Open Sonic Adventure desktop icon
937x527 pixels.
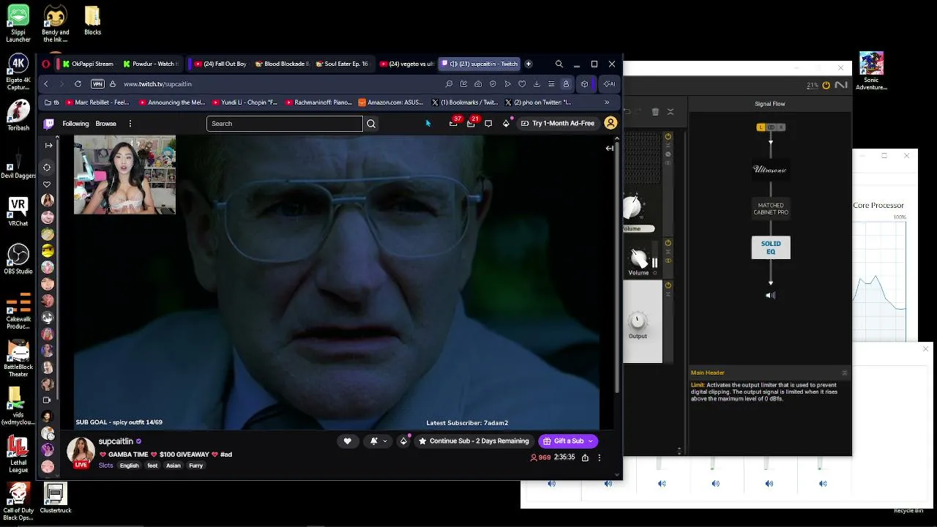coord(871,71)
